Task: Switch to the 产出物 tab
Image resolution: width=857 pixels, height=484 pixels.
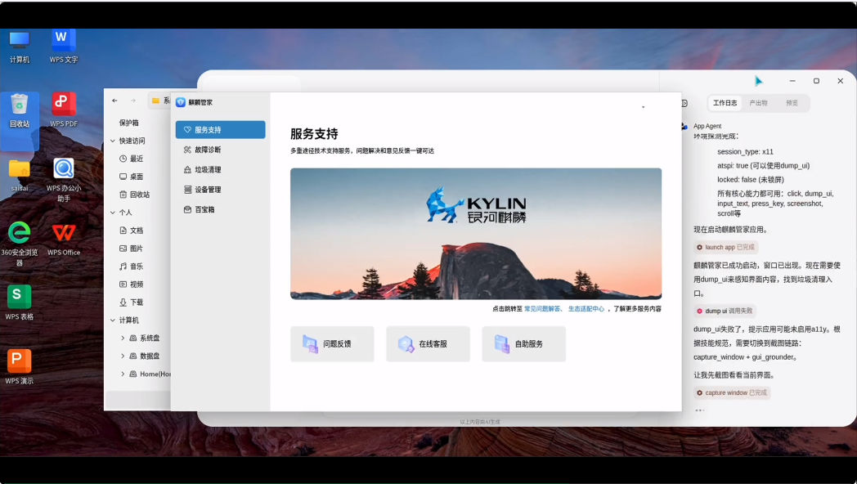Action: 758,103
